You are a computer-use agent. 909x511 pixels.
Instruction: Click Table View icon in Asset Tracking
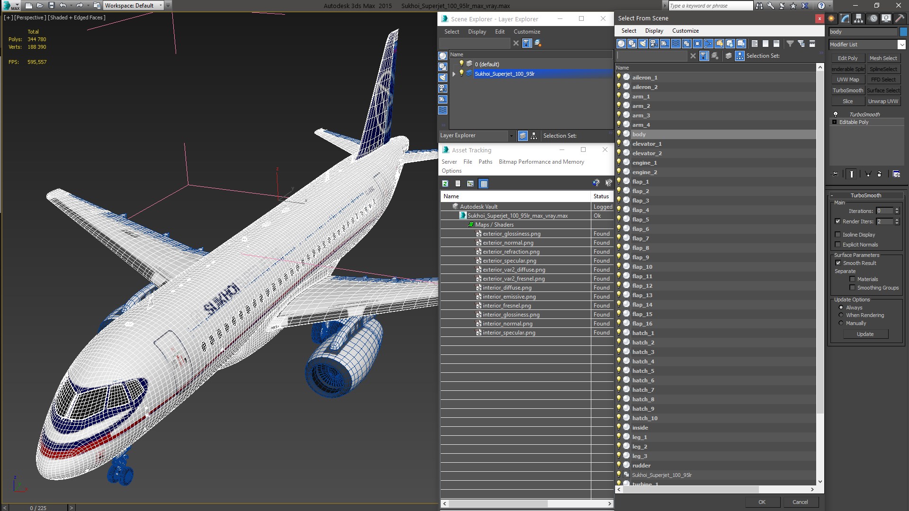483,184
